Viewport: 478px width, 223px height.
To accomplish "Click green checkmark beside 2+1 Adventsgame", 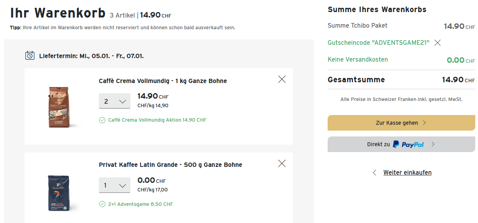I will [102, 204].
